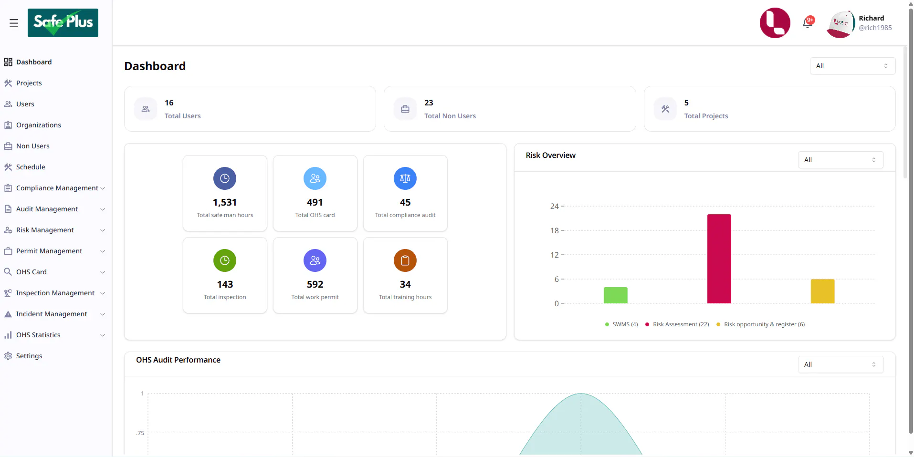Click the Settings gear icon
Screen dimensions: 914x457
point(8,356)
